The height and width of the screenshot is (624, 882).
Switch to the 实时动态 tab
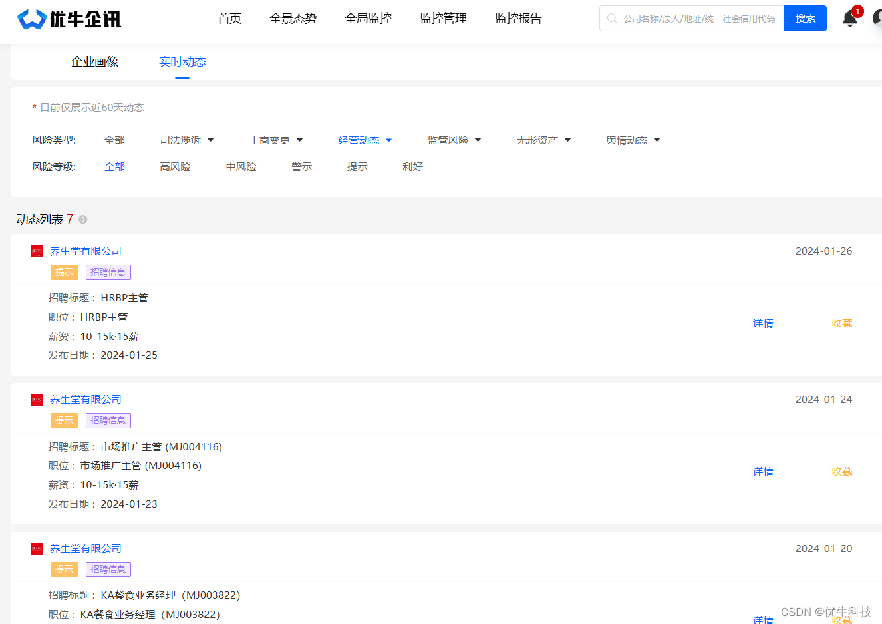pyautogui.click(x=182, y=62)
